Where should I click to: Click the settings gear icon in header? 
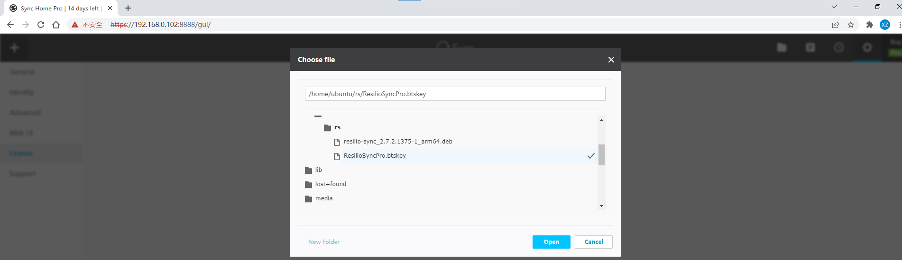[867, 47]
